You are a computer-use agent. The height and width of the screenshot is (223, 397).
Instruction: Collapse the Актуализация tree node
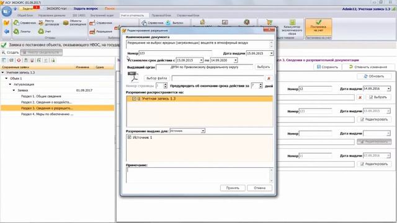point(10,84)
